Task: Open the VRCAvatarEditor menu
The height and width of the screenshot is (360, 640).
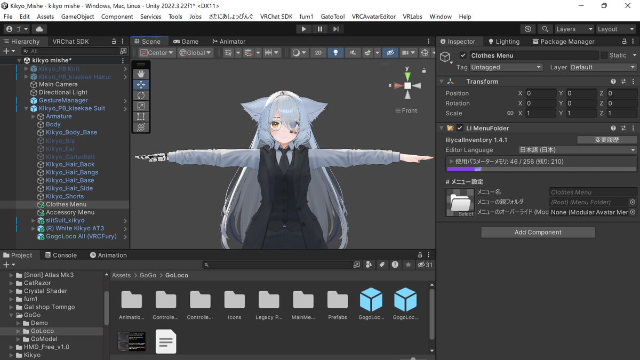Action: pyautogui.click(x=374, y=17)
